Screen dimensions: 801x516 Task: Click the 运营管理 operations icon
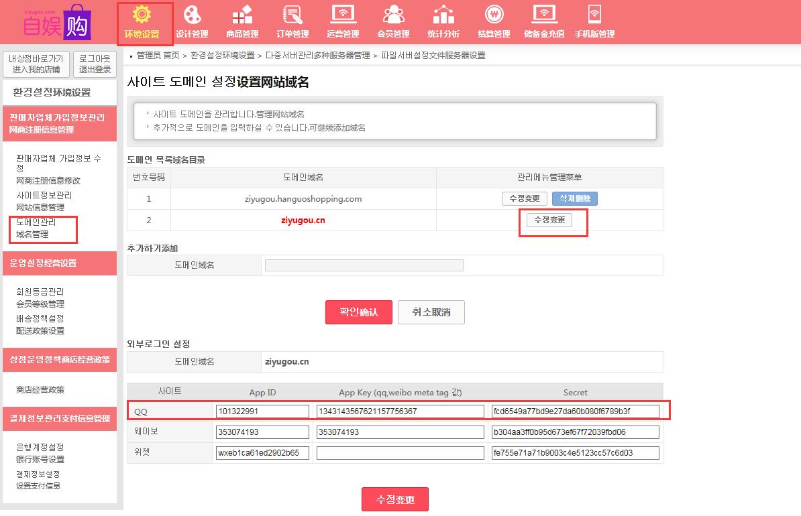tap(343, 16)
